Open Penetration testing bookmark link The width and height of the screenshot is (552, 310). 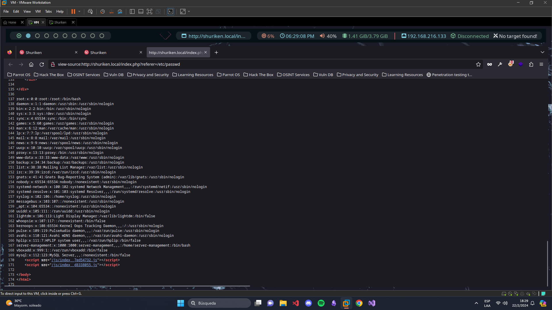click(x=449, y=75)
